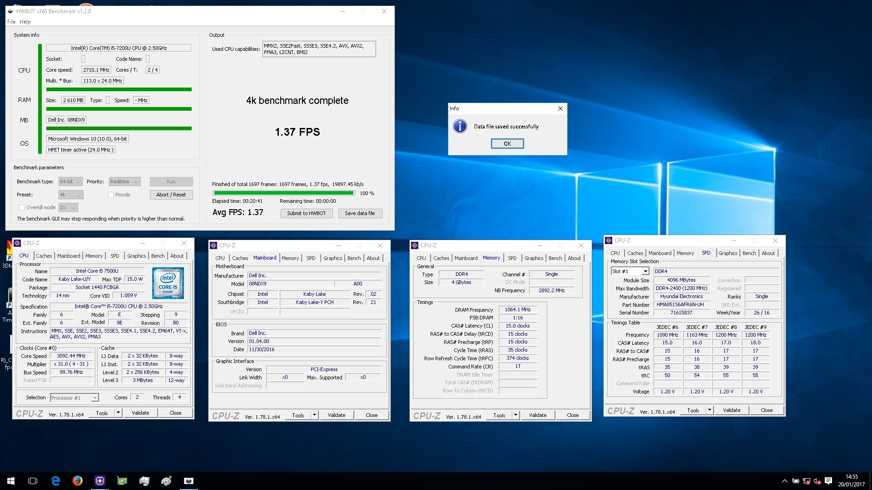Click the Used CPU capabilities text box
872x490 pixels.
(x=319, y=49)
